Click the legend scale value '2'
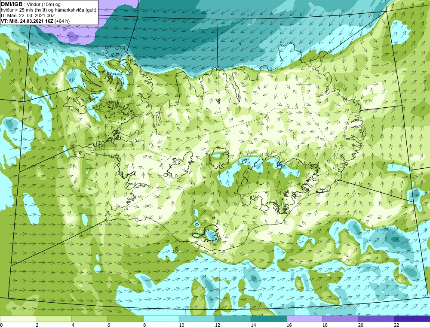The width and height of the screenshot is (430, 328). (37, 325)
